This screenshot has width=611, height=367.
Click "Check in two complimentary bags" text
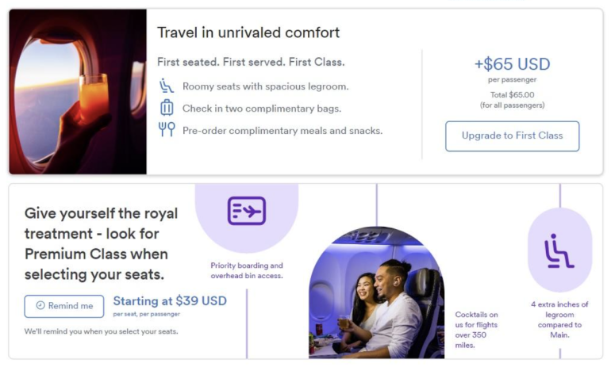click(262, 108)
